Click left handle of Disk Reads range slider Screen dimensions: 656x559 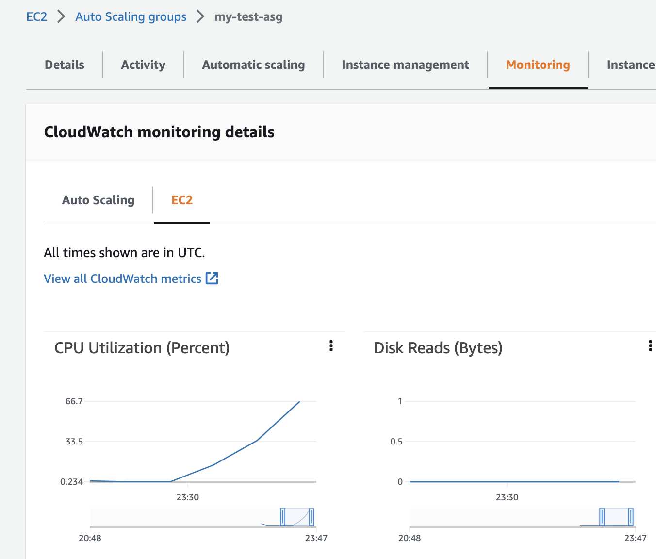[x=602, y=517]
